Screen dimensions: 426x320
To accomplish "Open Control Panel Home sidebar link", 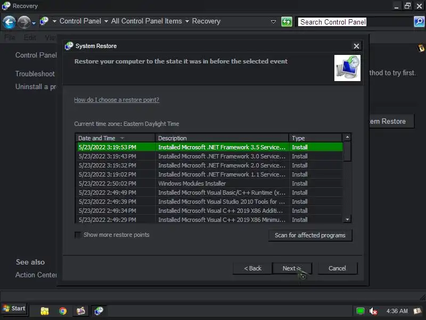I will [x=36, y=55].
